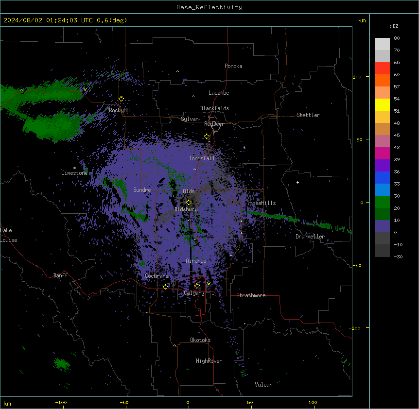This screenshot has height=409, width=419.
Task: Click the Stettler city label
Action: (308, 115)
